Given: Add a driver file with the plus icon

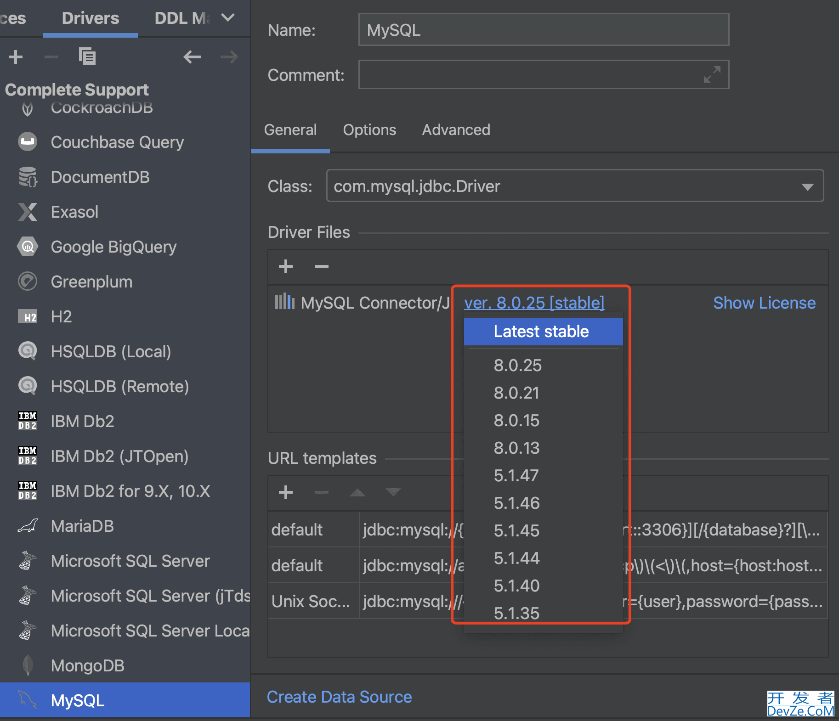Looking at the screenshot, I should (x=285, y=266).
